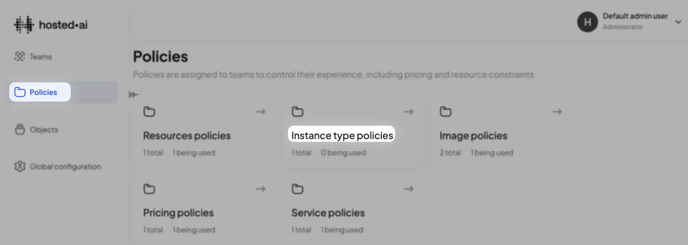
Task: Select Teams in the navigation menu
Action: pos(40,56)
